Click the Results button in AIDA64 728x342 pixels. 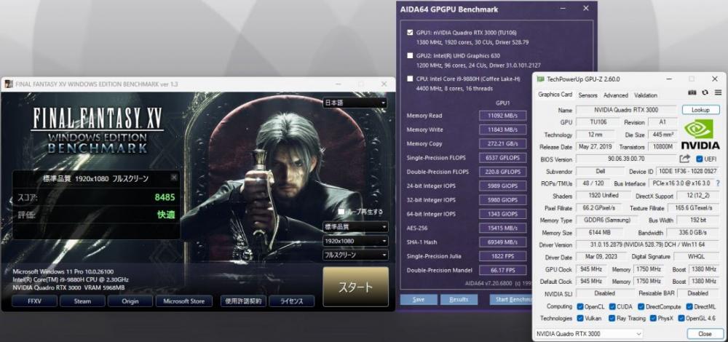(x=459, y=299)
